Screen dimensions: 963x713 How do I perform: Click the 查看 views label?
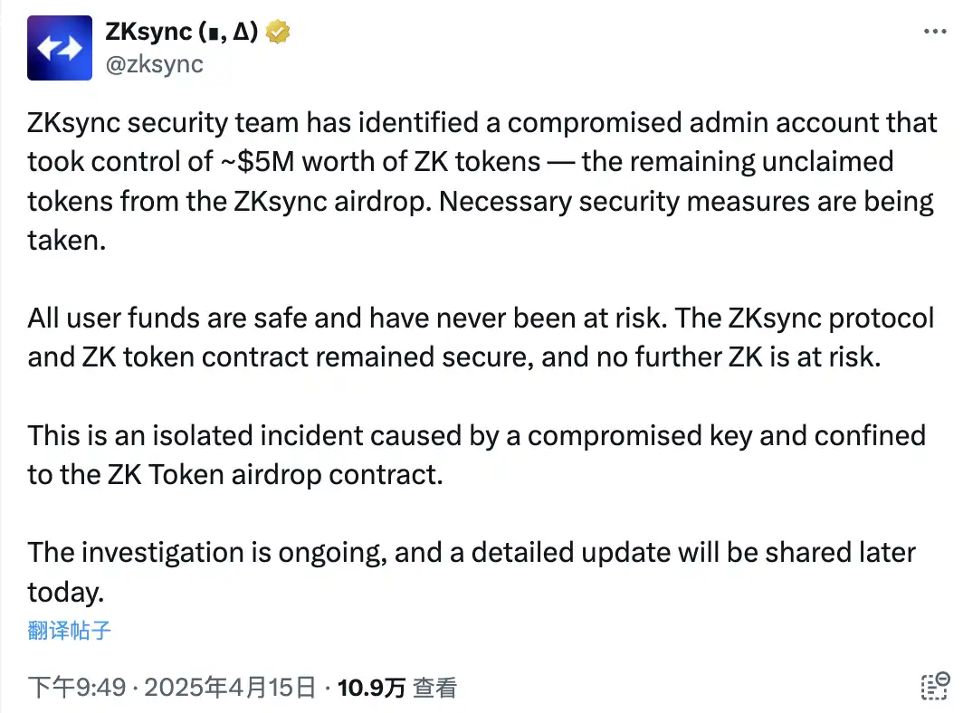click(435, 688)
